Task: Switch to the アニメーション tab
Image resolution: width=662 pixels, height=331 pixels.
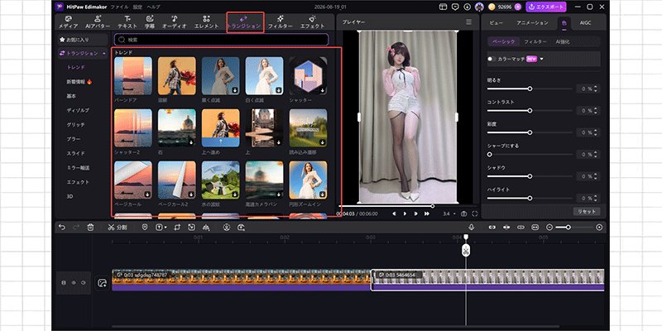Action: tap(532, 23)
